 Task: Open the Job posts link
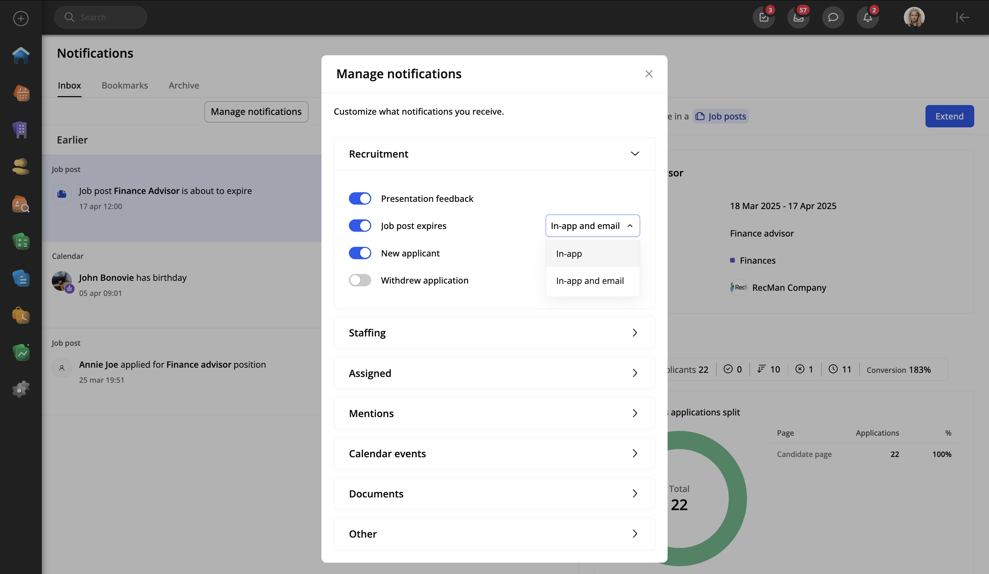click(x=720, y=116)
